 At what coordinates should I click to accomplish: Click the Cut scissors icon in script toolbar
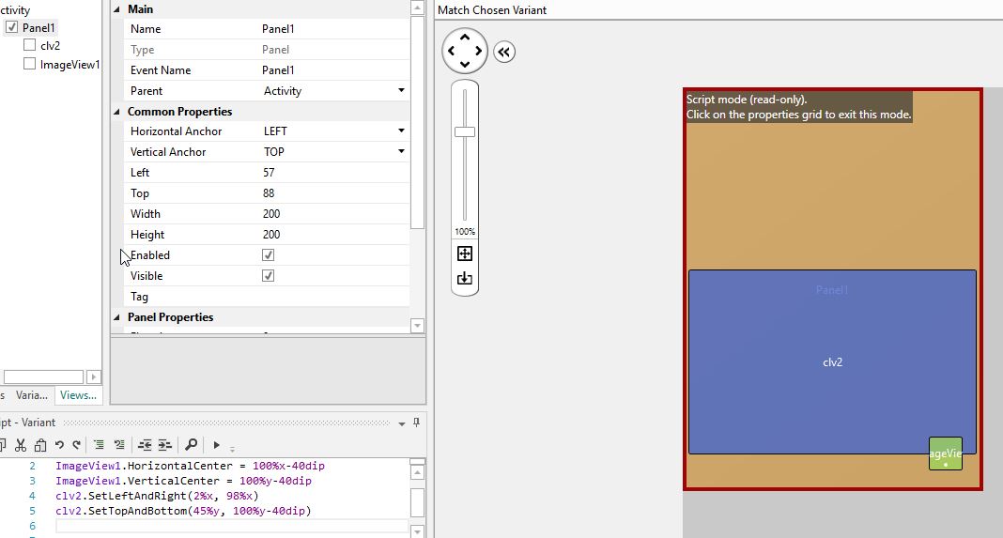[x=21, y=445]
